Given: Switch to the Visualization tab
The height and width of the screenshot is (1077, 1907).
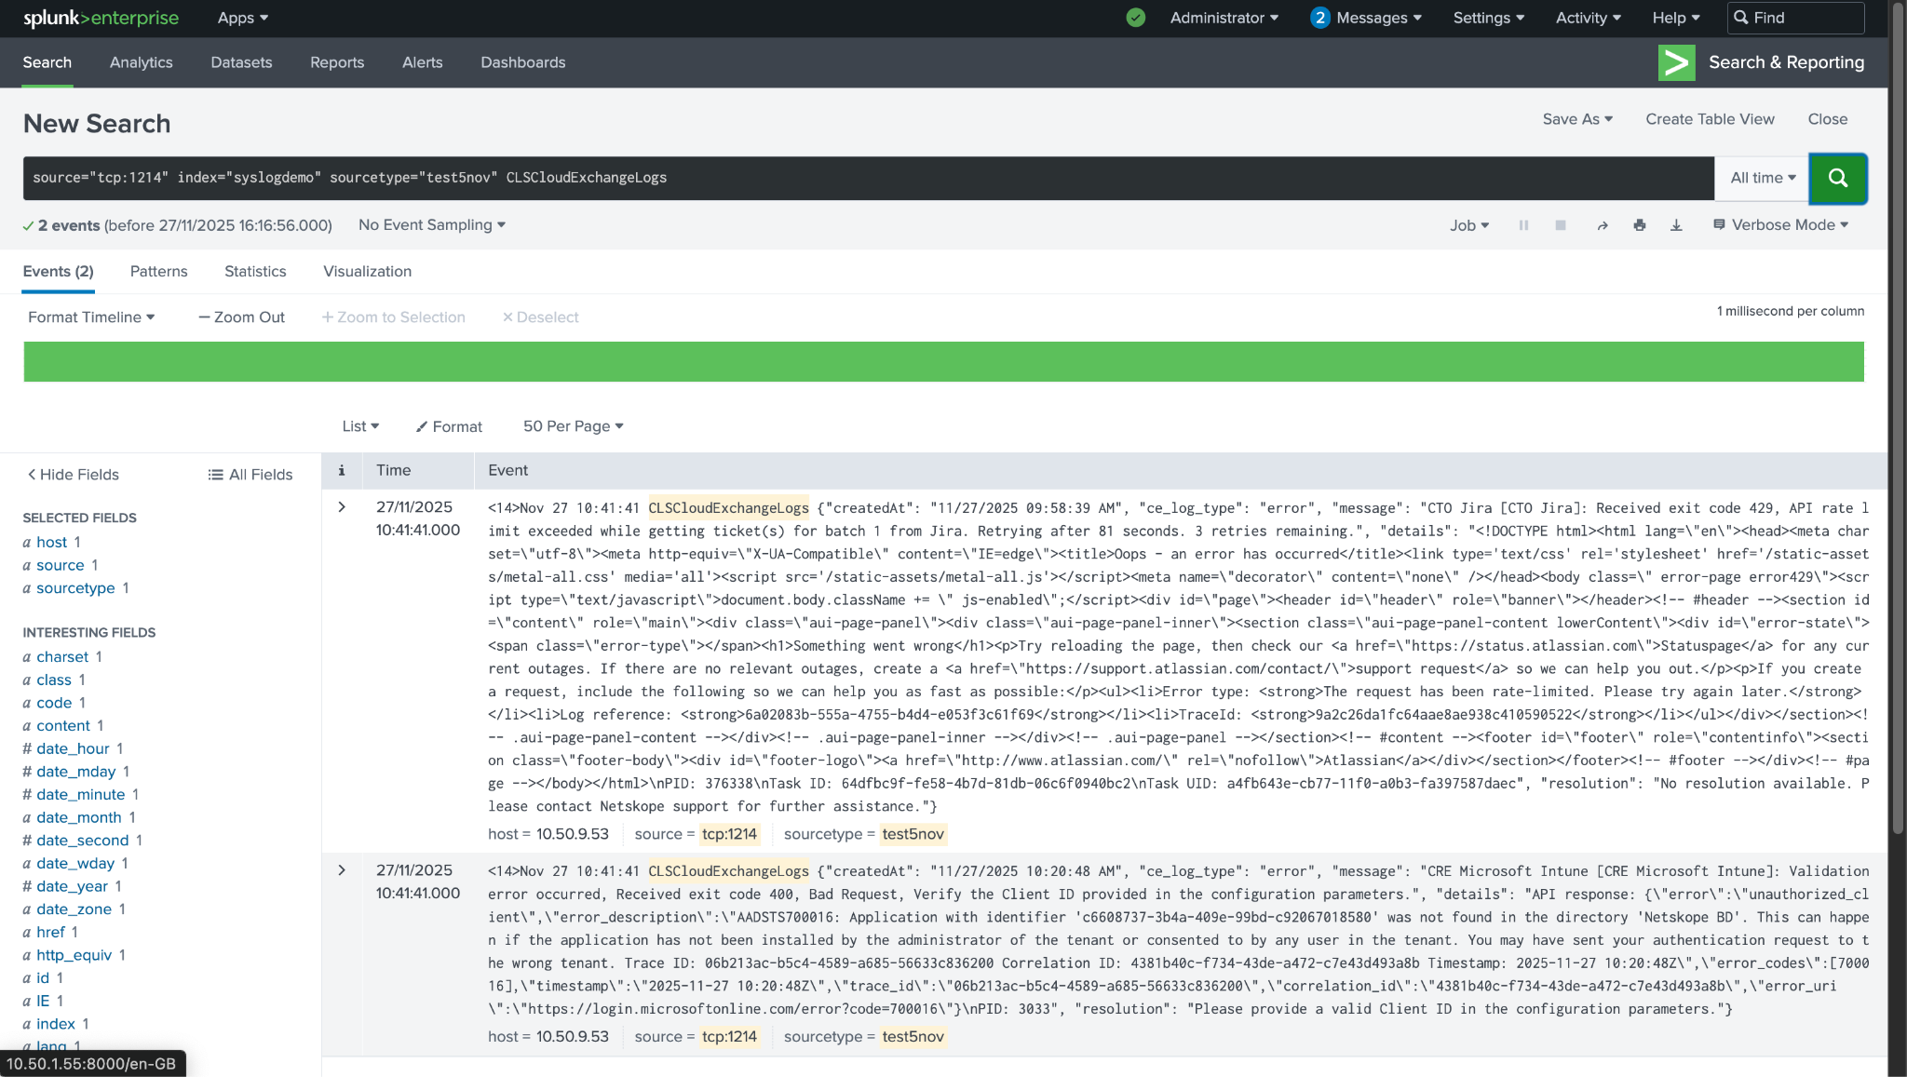Looking at the screenshot, I should [367, 272].
